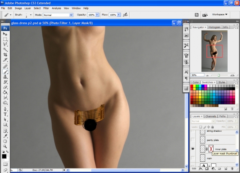Select the Paint Bucket tool
This screenshot has height=173, width=240.
click(x=5, y=92)
